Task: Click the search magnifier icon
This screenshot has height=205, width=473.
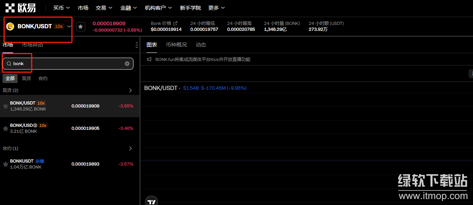Action: click(x=9, y=64)
